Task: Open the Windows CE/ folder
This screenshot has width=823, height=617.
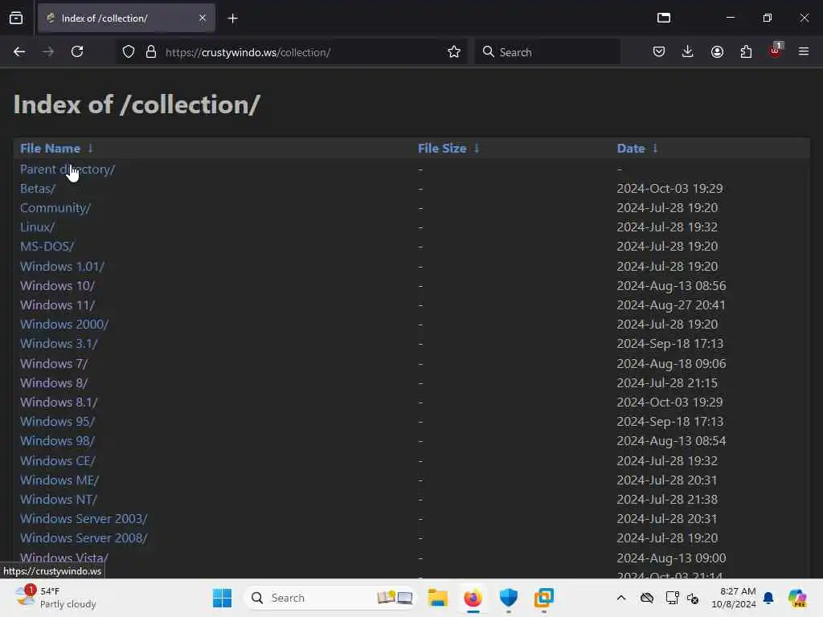Action: (58, 460)
